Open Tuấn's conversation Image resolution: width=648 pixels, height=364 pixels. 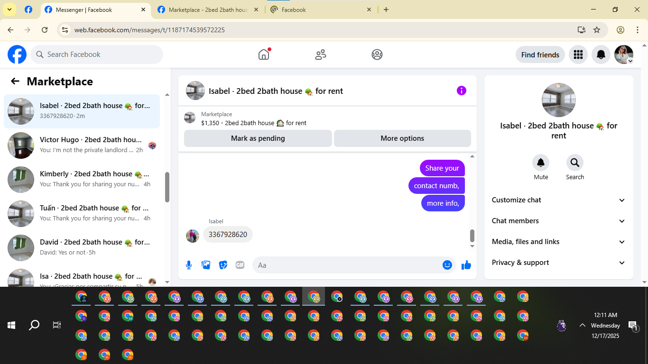click(x=82, y=214)
